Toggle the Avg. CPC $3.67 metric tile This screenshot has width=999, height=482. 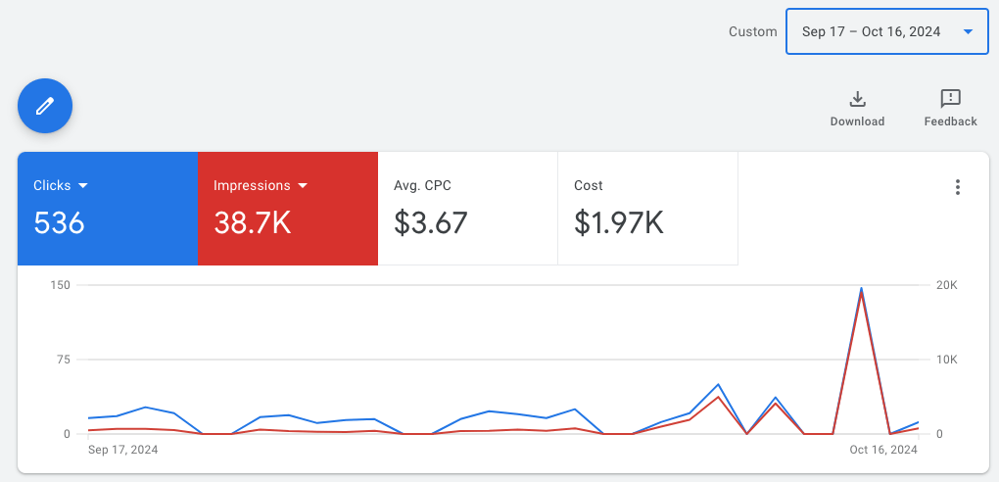click(467, 209)
